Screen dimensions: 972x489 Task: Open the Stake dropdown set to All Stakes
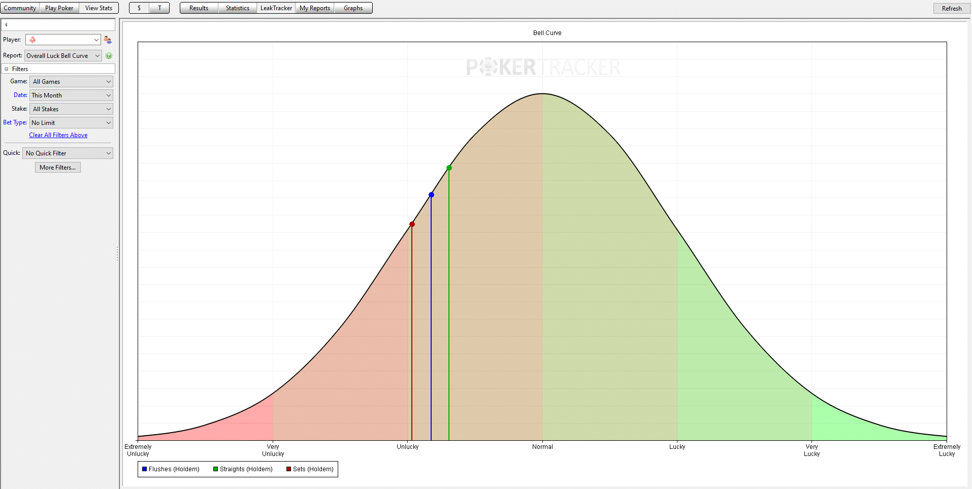coord(71,109)
